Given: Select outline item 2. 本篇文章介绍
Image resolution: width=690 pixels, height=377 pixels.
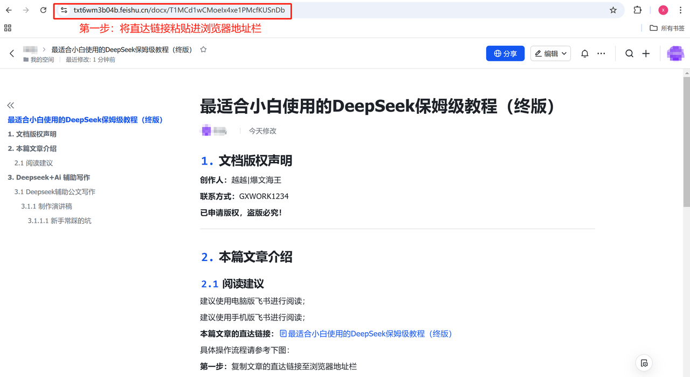Looking at the screenshot, I should point(32,148).
